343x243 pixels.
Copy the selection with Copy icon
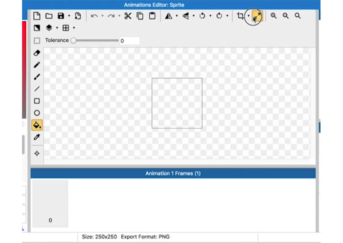coord(140,16)
